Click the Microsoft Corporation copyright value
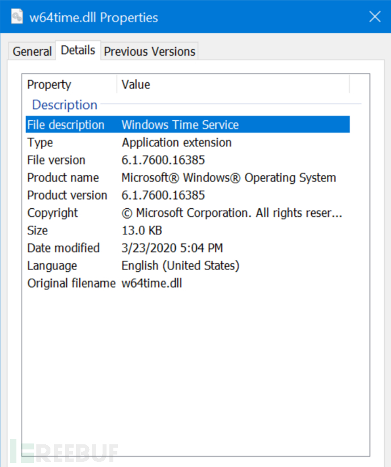This screenshot has height=467, width=391. click(x=232, y=213)
